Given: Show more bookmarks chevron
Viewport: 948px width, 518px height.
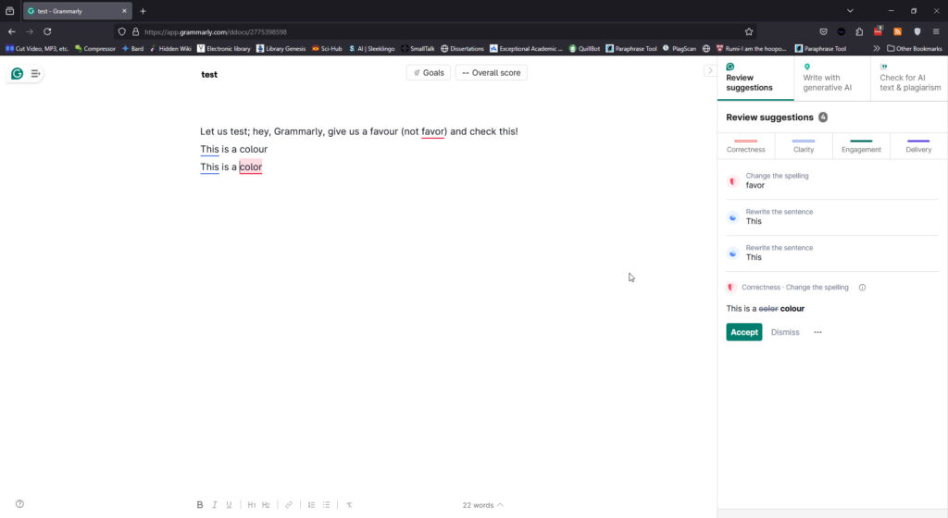Looking at the screenshot, I should tap(876, 48).
